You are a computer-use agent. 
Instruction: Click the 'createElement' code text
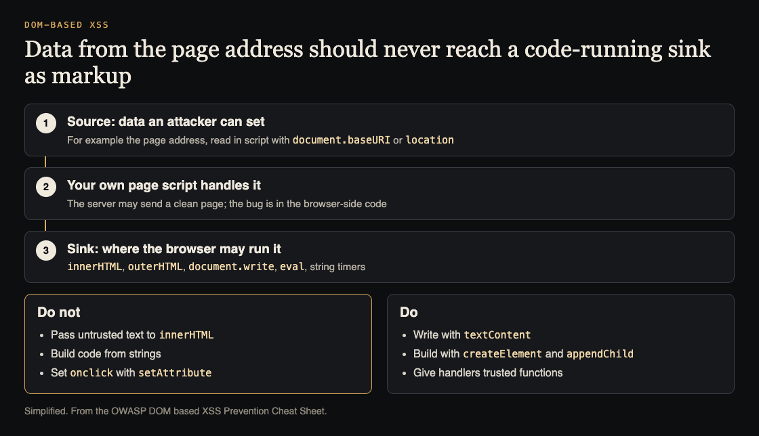click(502, 353)
